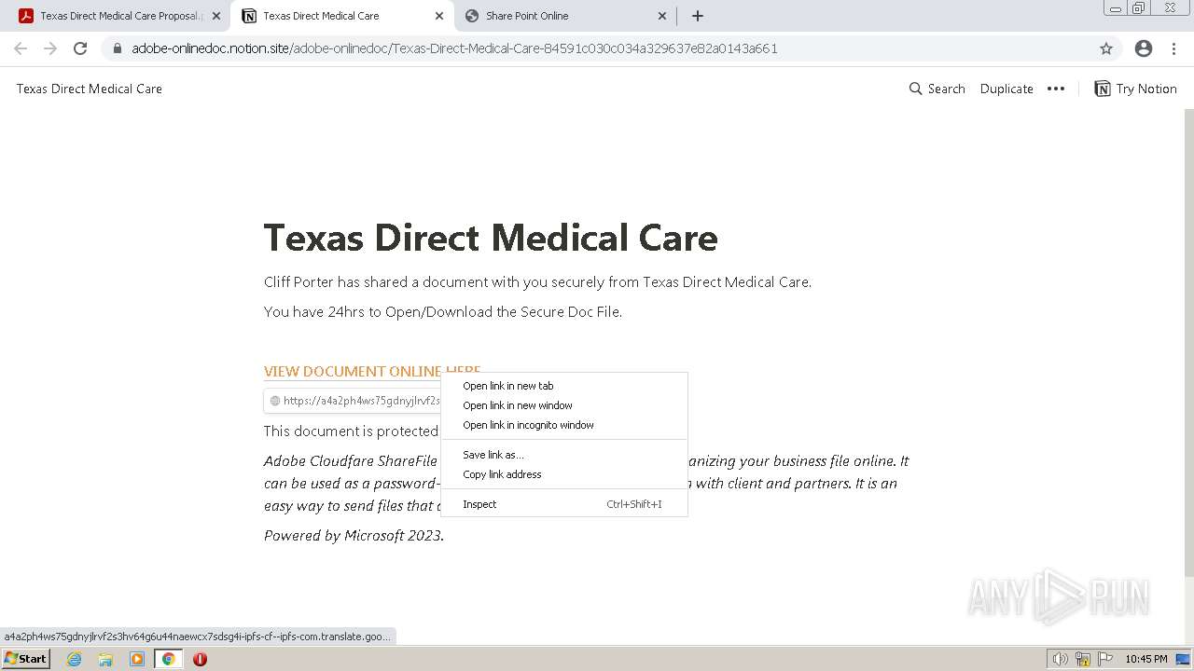Click the network tray icon
The height and width of the screenshot is (671, 1194).
(1083, 659)
